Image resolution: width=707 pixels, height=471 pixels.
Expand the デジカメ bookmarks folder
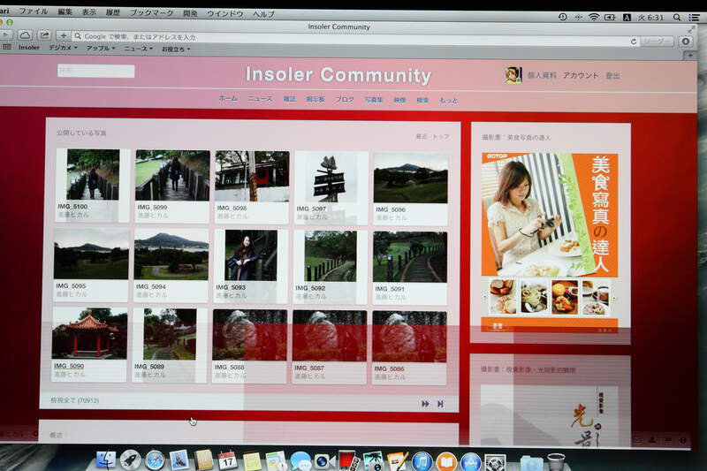(x=63, y=48)
